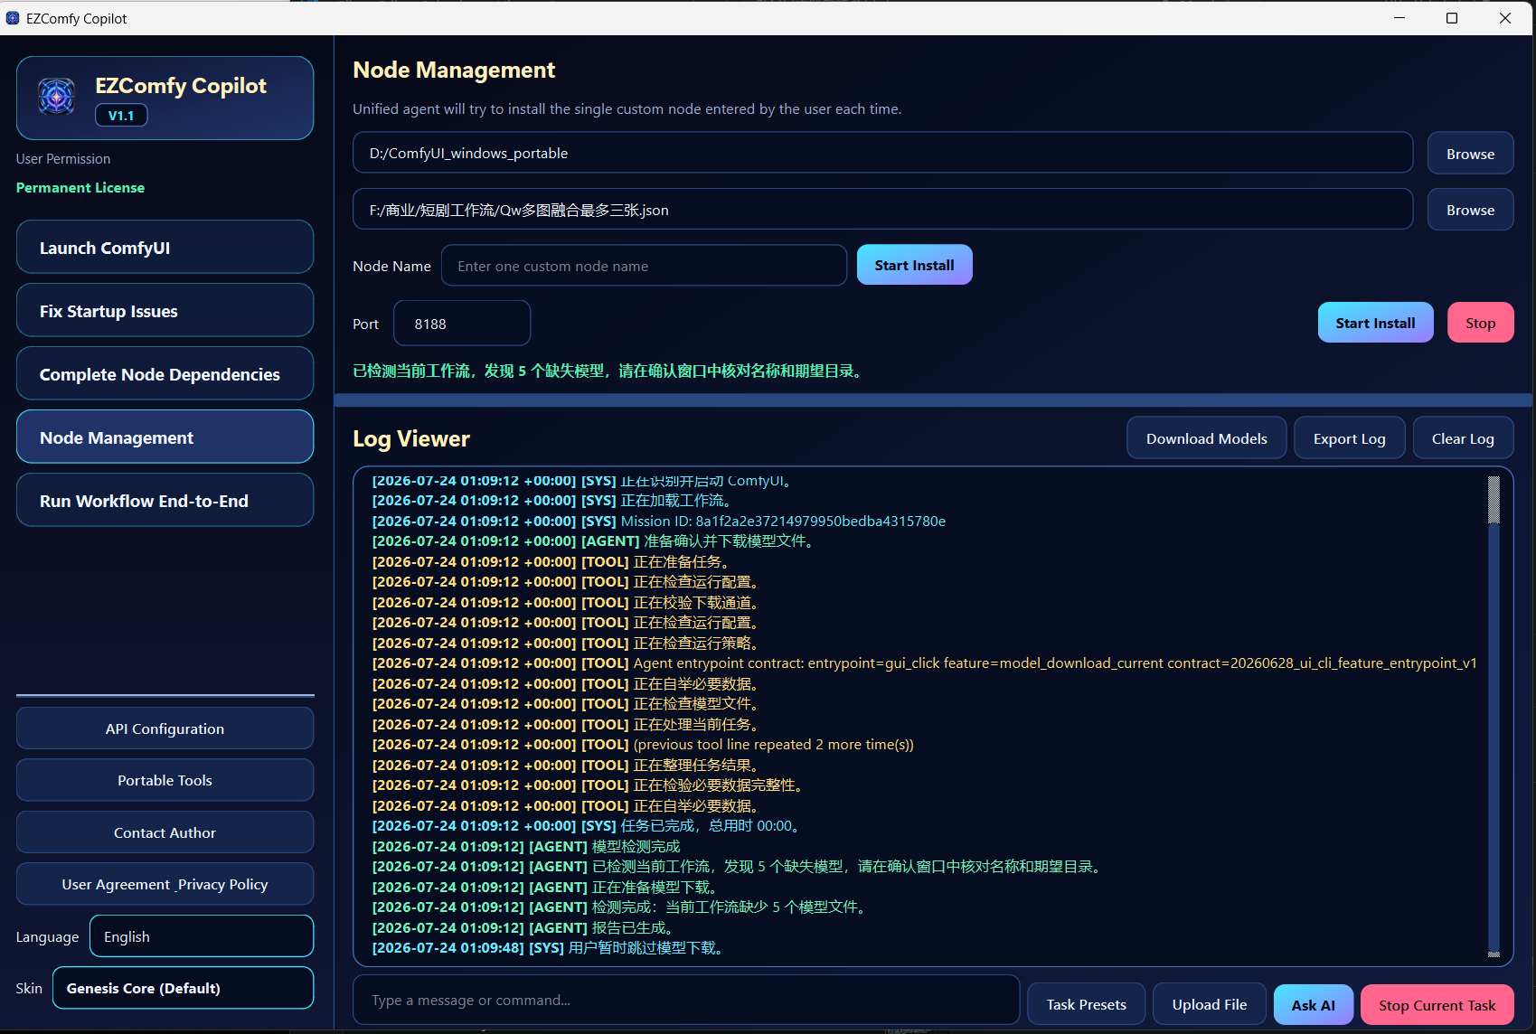
Task: View User Agreement Privacy Policy
Action: (165, 884)
